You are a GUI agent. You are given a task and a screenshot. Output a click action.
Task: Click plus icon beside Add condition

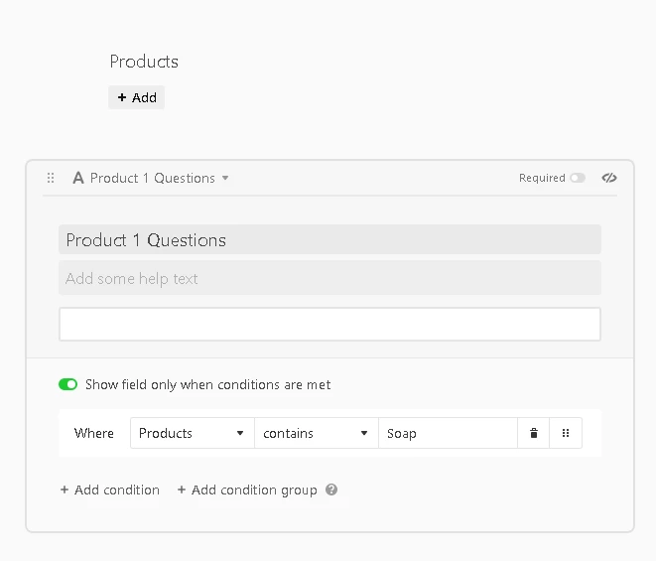click(x=65, y=490)
